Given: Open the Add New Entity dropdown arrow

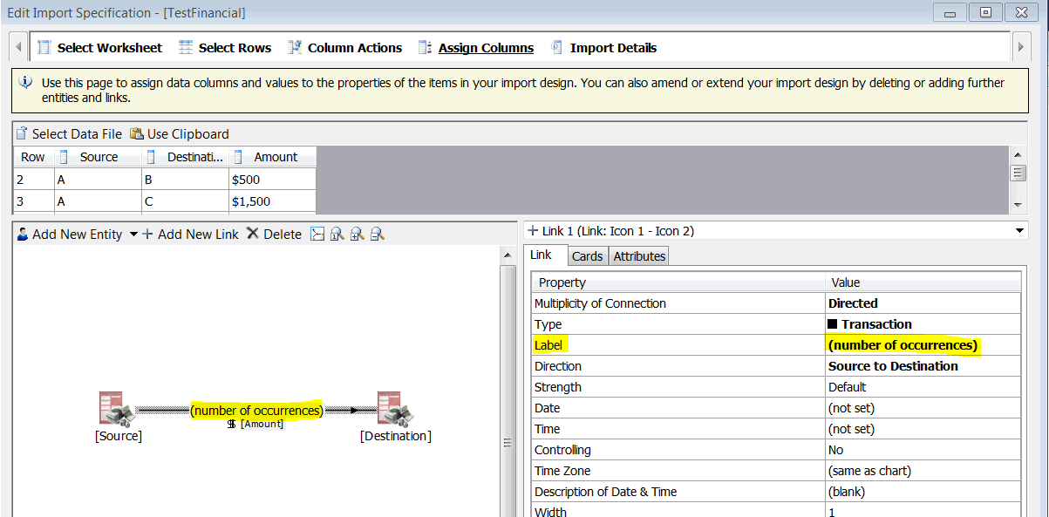Looking at the screenshot, I should click(x=133, y=234).
